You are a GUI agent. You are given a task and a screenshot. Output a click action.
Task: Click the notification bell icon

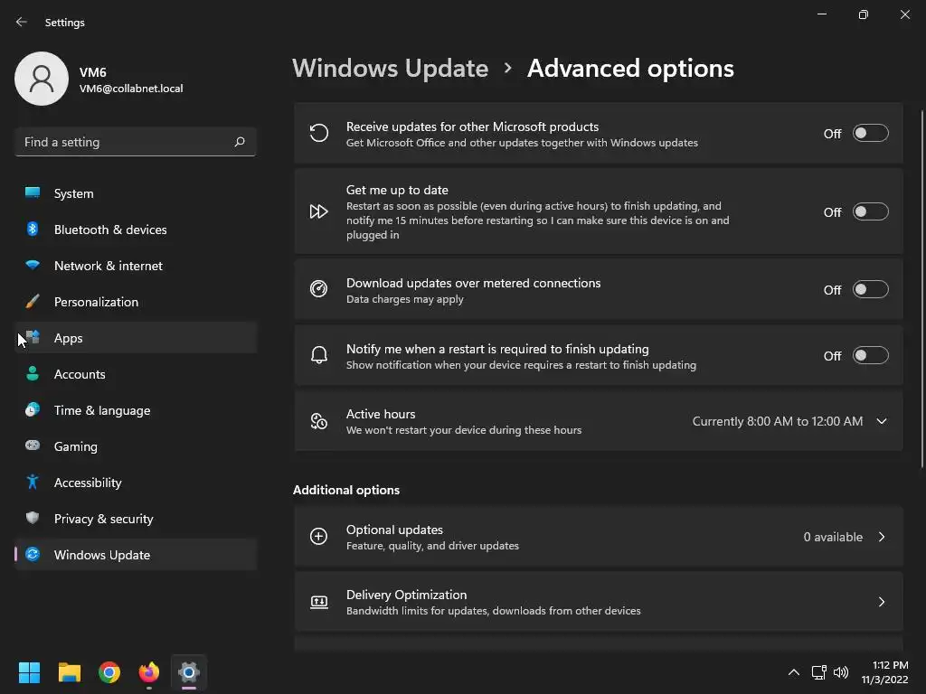coord(319,355)
